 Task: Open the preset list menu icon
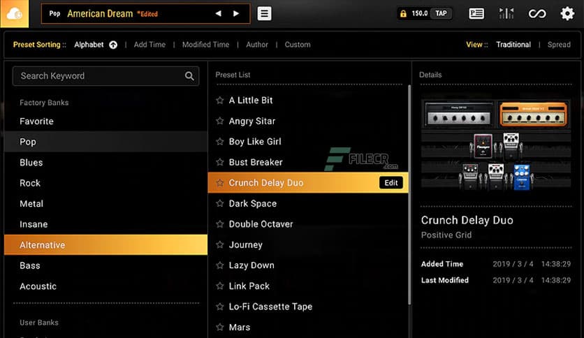tap(265, 13)
